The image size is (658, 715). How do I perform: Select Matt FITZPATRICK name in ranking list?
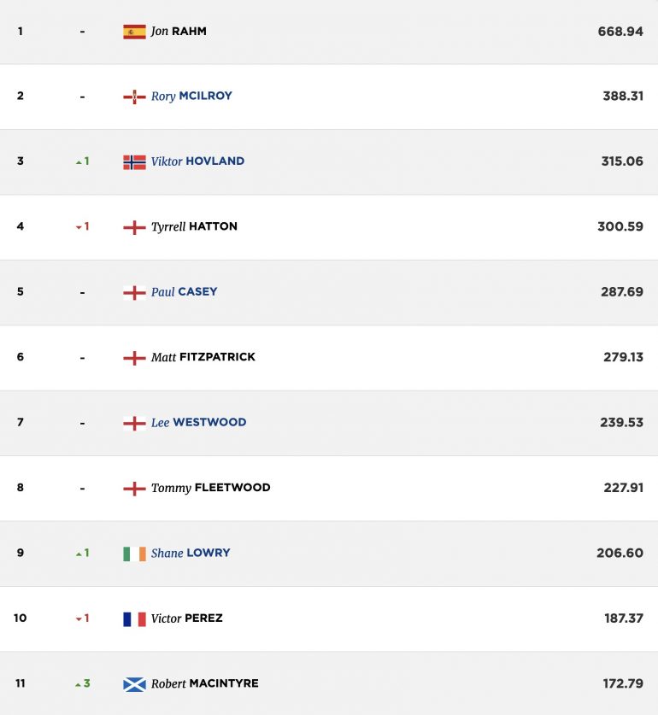(203, 357)
